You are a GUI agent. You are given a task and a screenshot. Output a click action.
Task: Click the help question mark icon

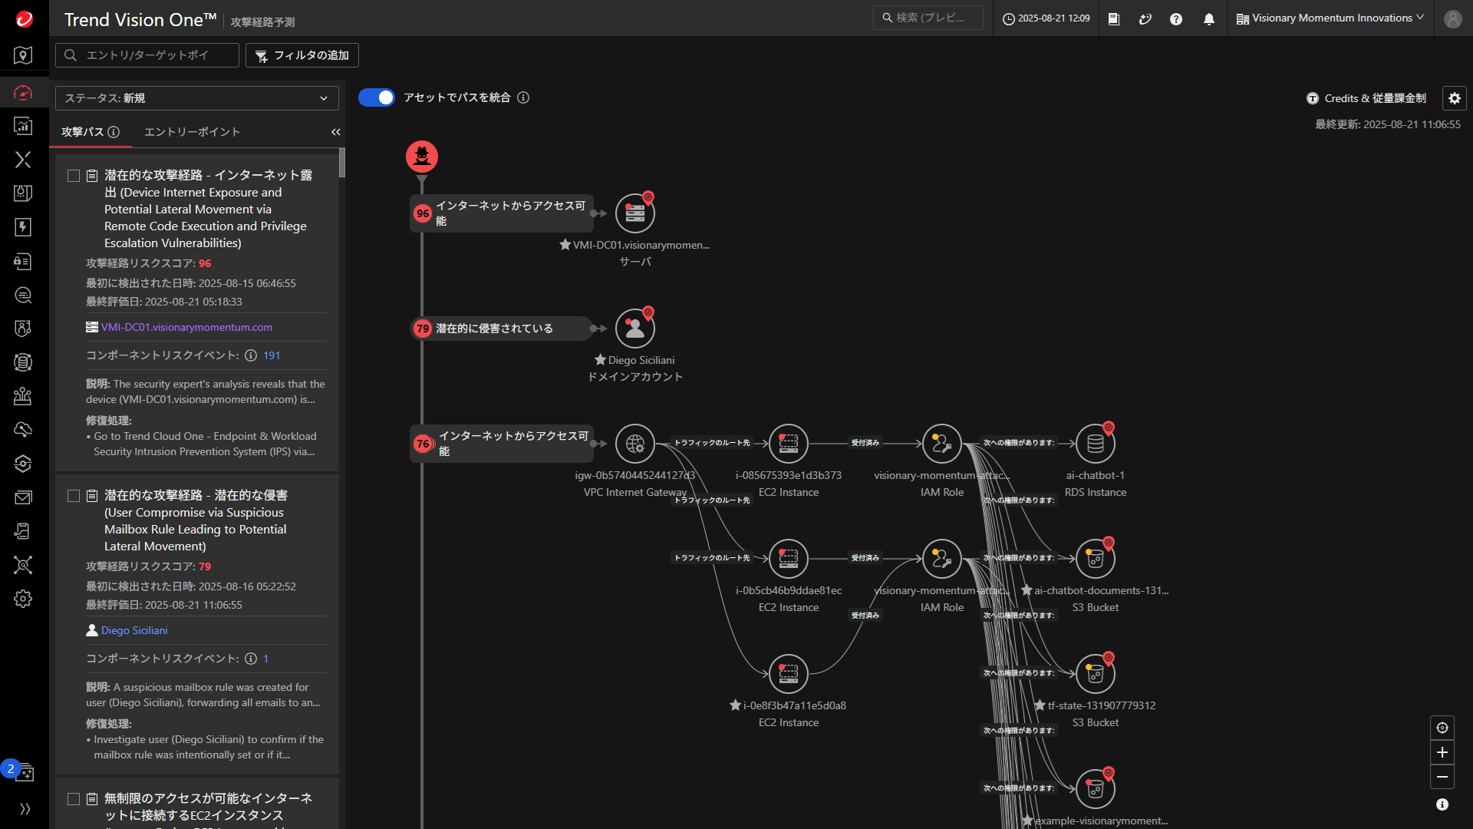coord(1176,19)
